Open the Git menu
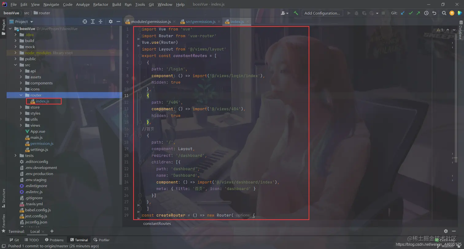The width and height of the screenshot is (464, 249). (x=151, y=4)
